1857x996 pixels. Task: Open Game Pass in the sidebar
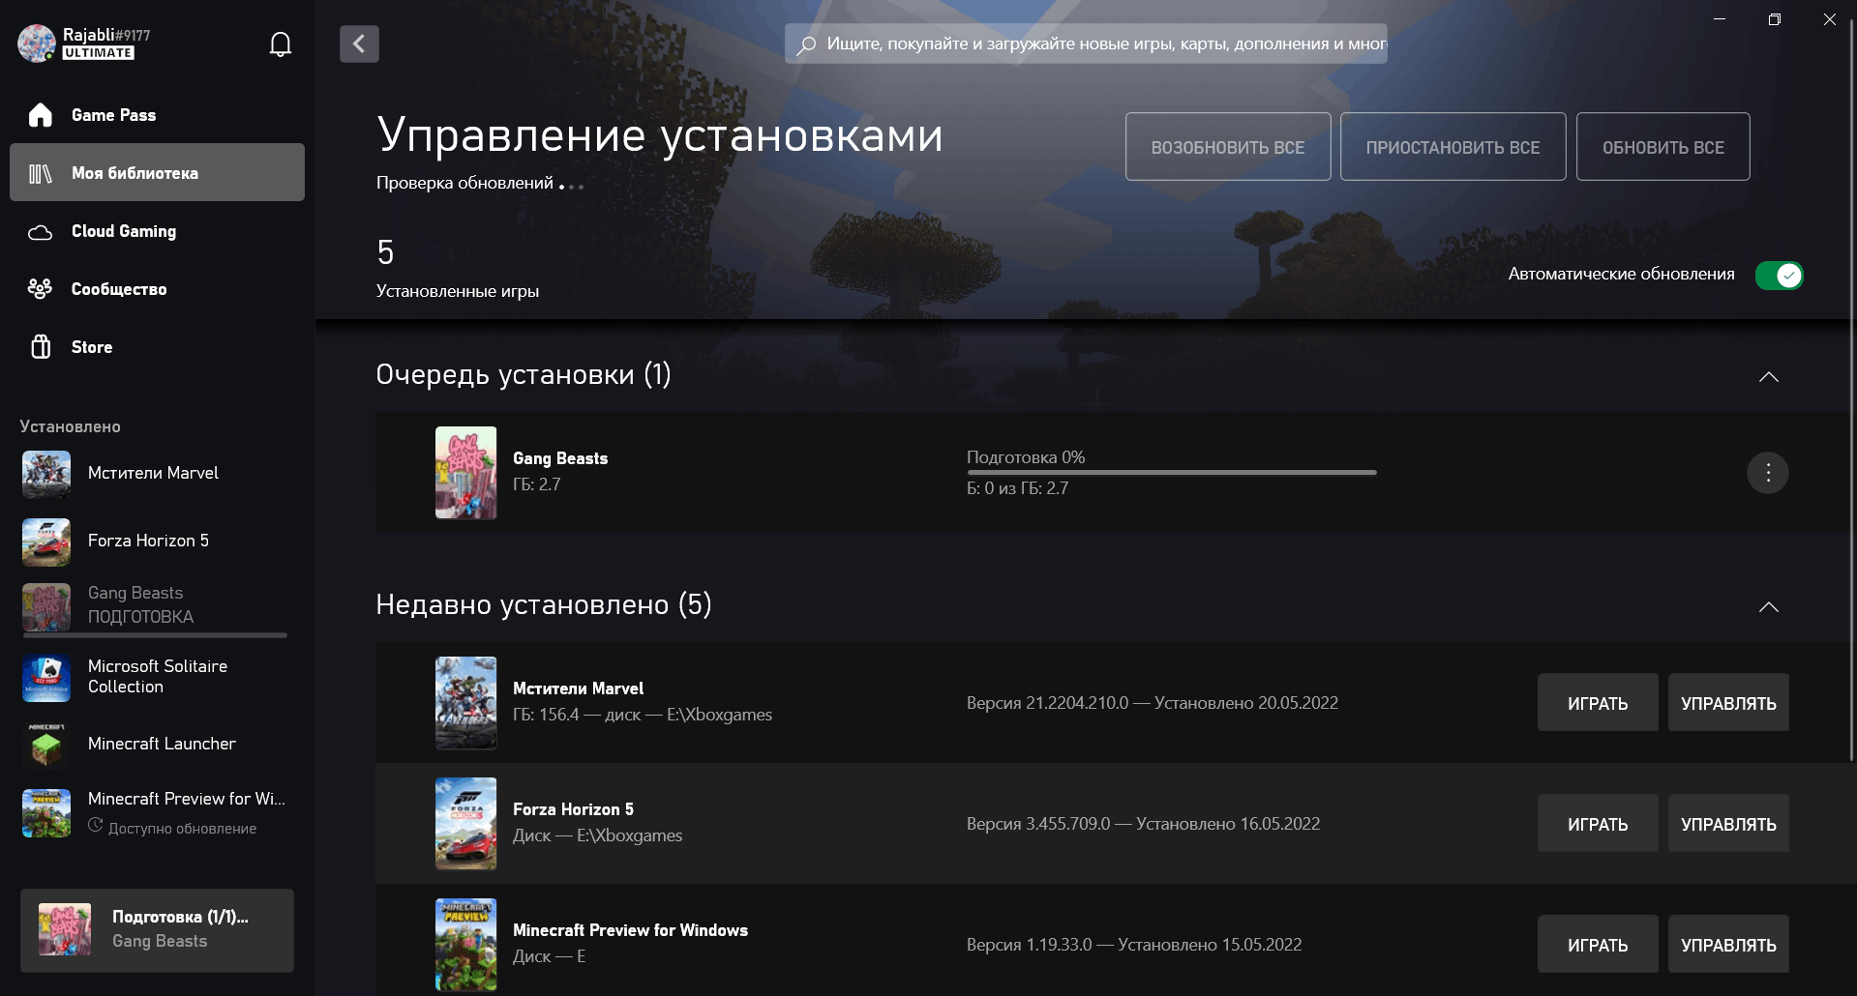tap(157, 115)
